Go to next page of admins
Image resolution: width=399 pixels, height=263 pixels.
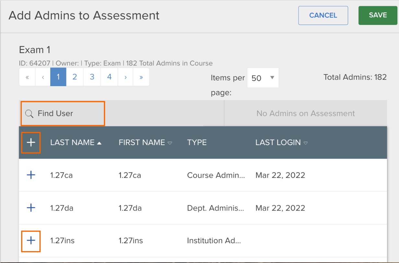[125, 77]
